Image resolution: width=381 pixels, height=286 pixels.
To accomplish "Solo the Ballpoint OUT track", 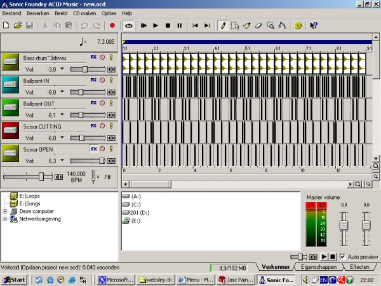I will coord(111,103).
